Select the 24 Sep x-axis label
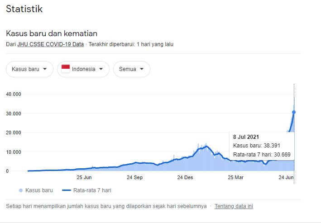 tap(134, 177)
